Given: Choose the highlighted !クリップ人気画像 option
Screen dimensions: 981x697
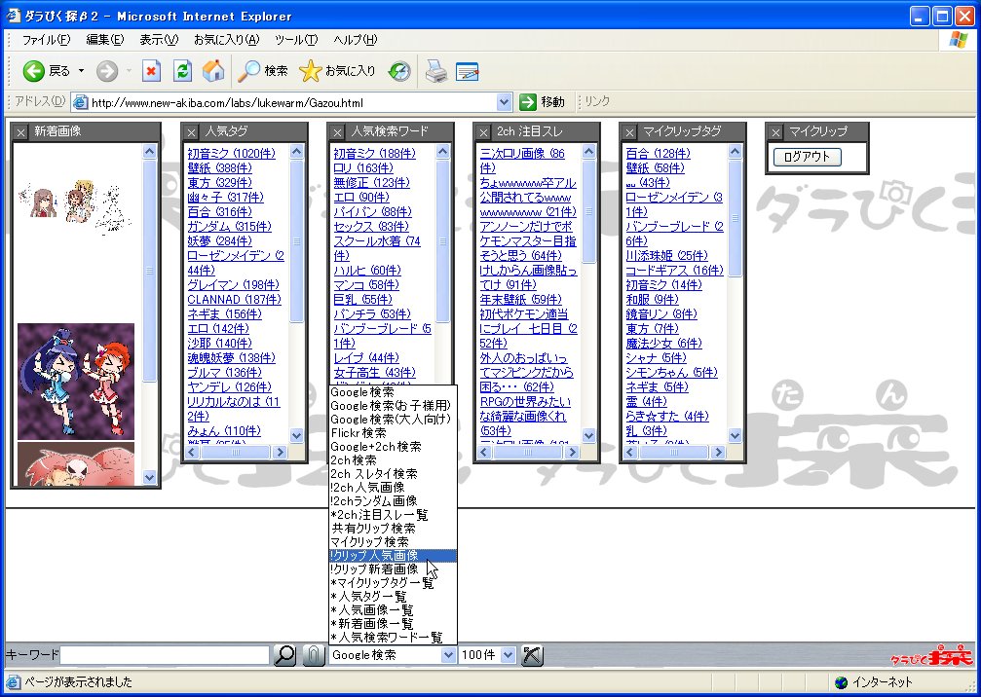Looking at the screenshot, I should coord(393,556).
